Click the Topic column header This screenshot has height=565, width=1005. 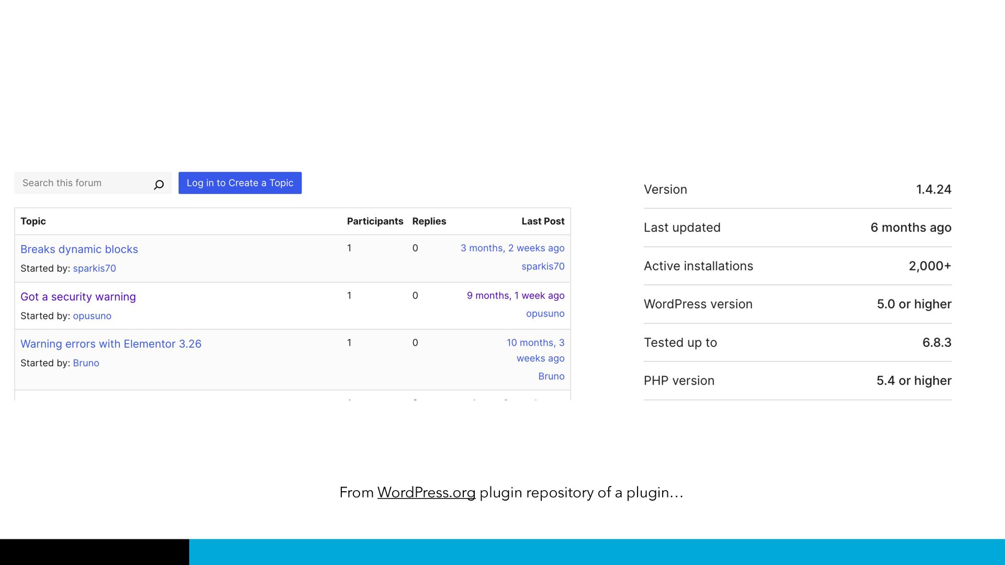(33, 221)
